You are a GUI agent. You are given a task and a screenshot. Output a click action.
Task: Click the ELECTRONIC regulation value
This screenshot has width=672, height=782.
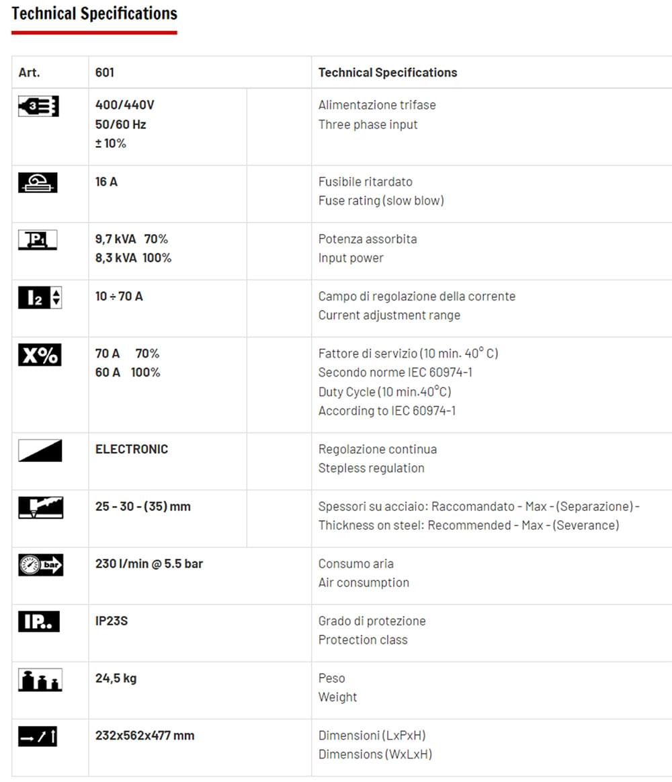tap(132, 449)
